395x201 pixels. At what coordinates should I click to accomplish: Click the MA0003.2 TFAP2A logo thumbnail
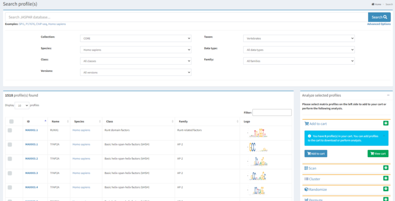tap(258, 162)
